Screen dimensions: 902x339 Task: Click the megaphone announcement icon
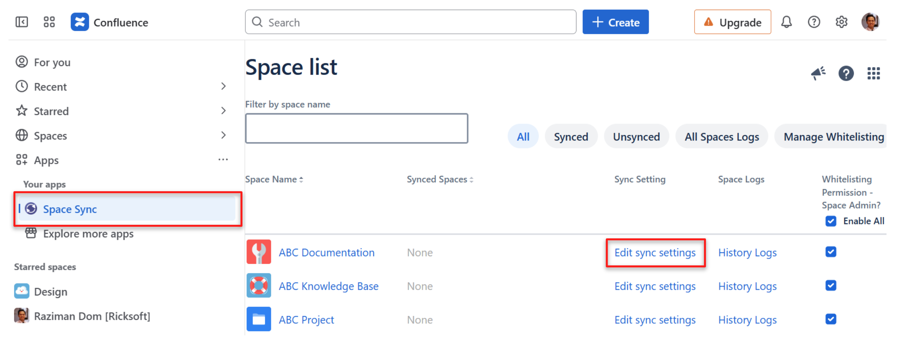tap(818, 74)
